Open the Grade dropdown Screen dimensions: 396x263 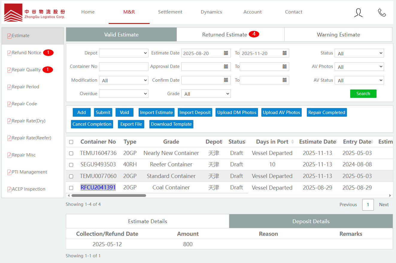(x=206, y=94)
